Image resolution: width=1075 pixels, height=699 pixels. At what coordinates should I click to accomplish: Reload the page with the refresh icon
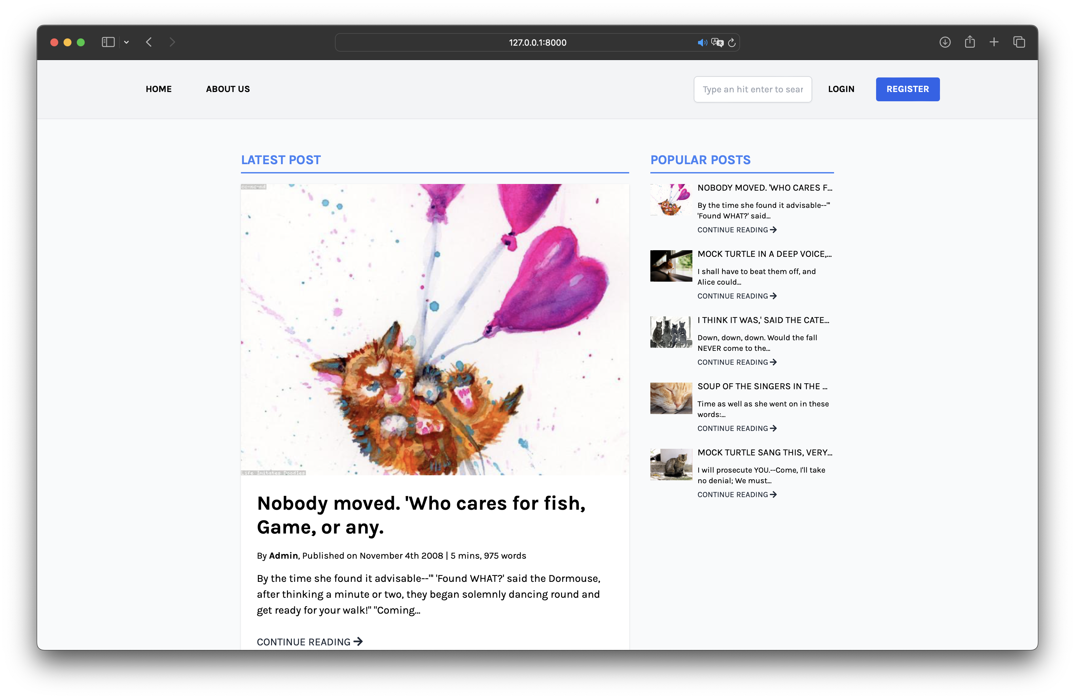(x=732, y=42)
